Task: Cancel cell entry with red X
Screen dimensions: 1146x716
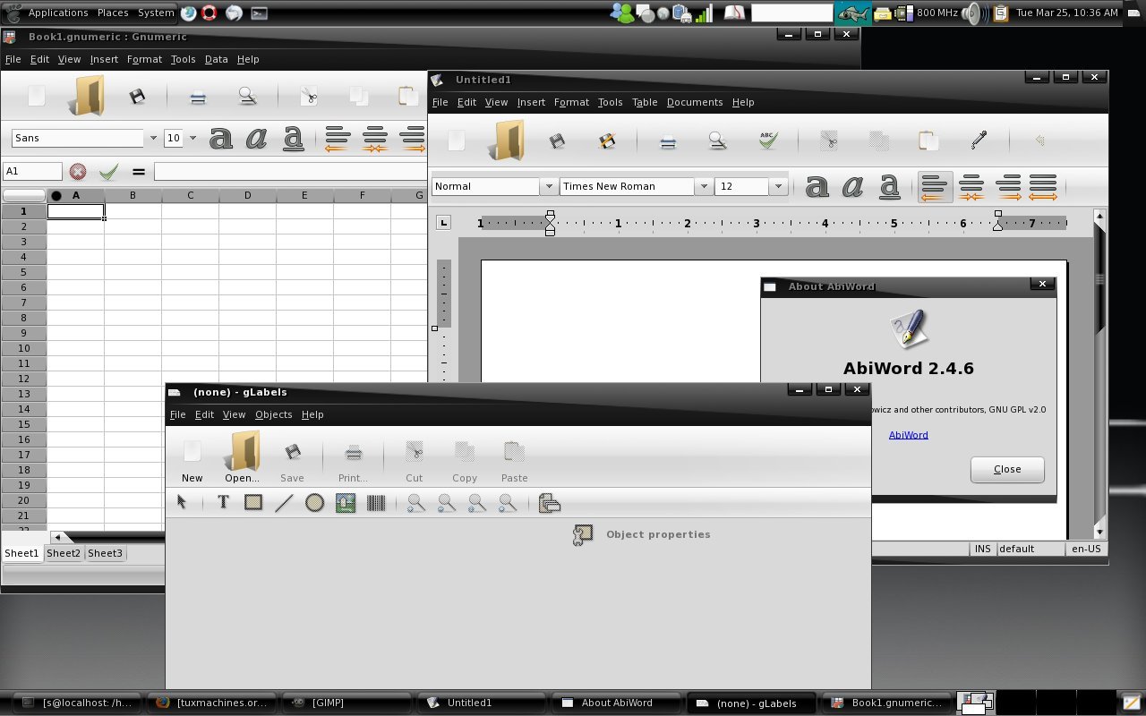Action: (78, 171)
